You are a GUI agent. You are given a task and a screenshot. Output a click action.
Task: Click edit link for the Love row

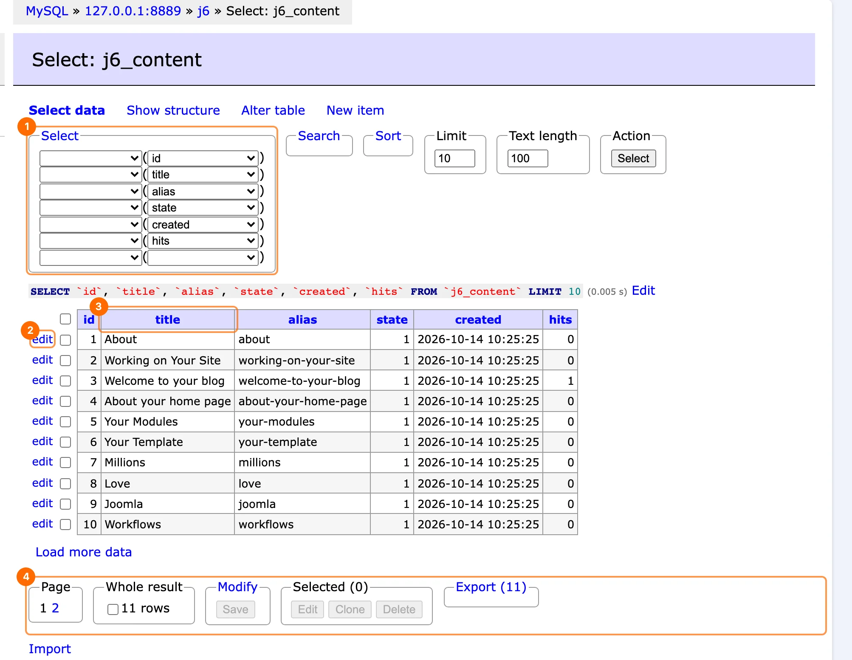click(42, 483)
